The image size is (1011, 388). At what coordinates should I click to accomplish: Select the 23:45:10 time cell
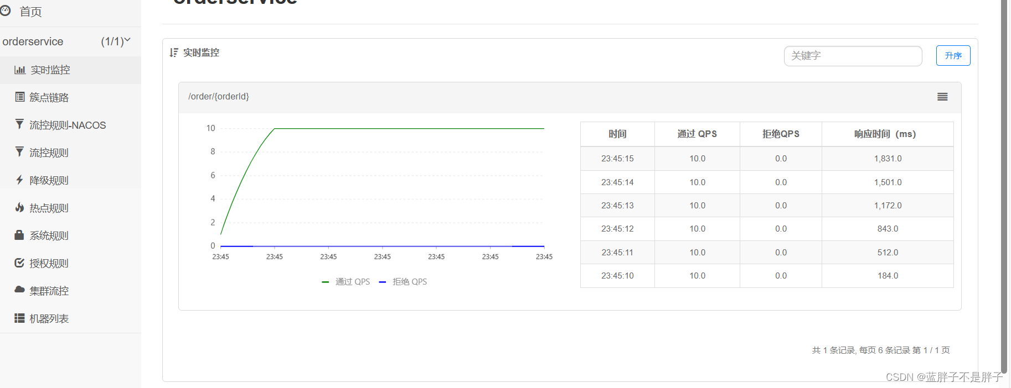coord(617,276)
